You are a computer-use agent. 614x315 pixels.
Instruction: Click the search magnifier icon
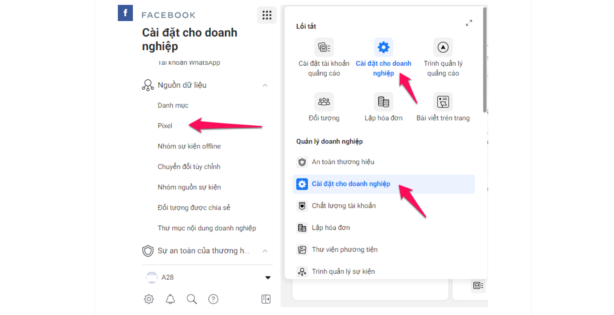pyautogui.click(x=192, y=299)
